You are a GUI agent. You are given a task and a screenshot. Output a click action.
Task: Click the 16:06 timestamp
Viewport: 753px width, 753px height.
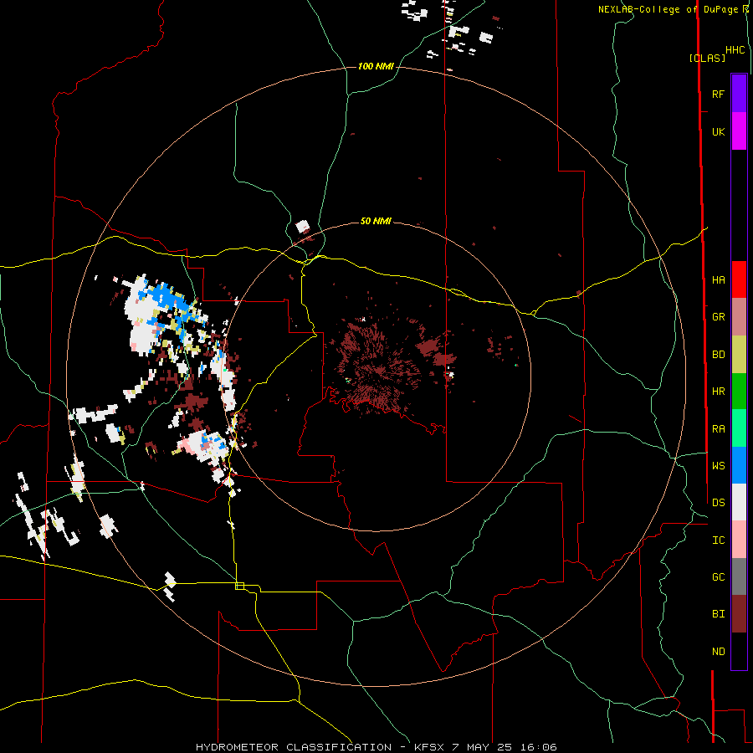click(x=540, y=747)
